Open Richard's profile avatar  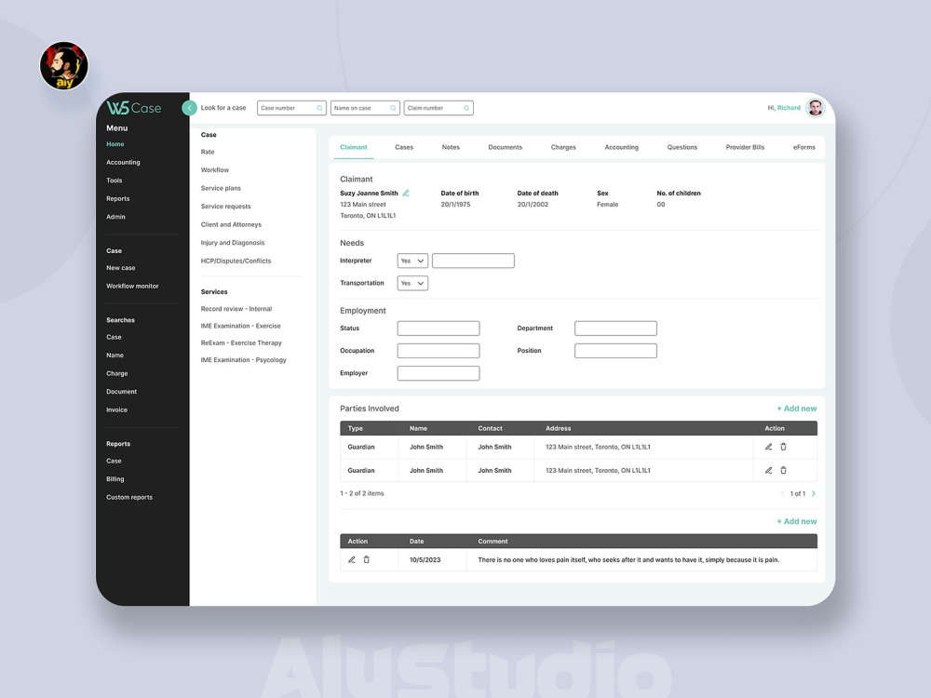point(816,108)
